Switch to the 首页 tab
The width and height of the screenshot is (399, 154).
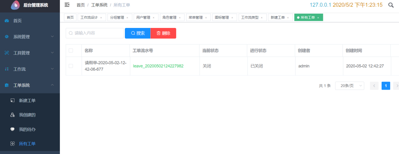(70, 18)
